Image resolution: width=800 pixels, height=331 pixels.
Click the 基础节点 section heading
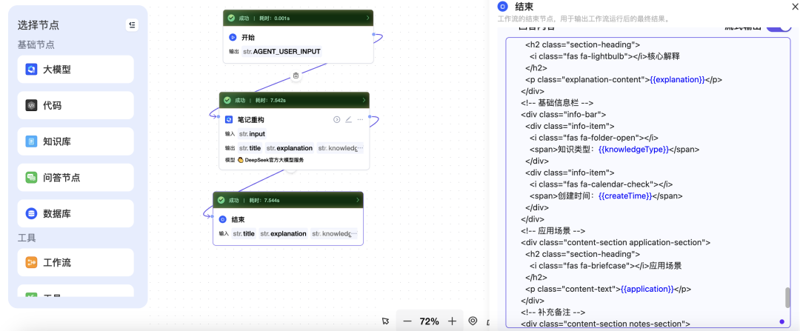tap(36, 45)
